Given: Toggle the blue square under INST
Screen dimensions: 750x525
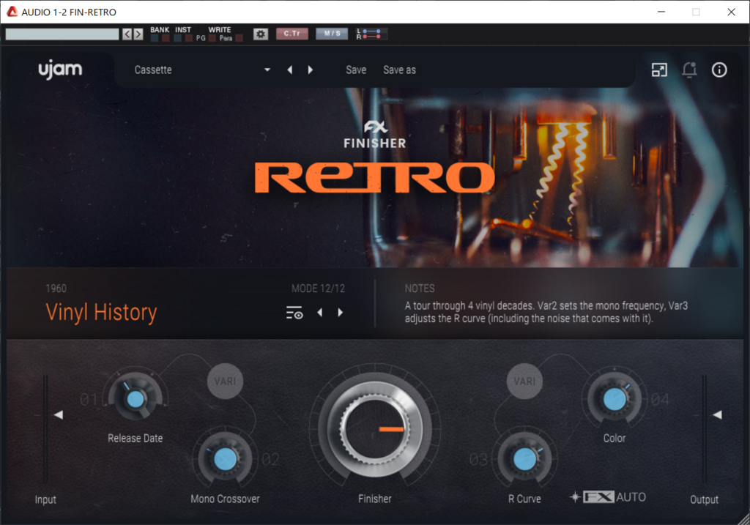Looking at the screenshot, I should pyautogui.click(x=177, y=38).
